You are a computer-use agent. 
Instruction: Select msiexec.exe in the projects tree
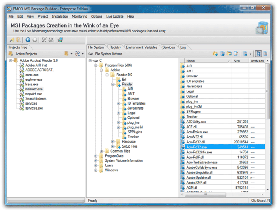tap(34, 89)
